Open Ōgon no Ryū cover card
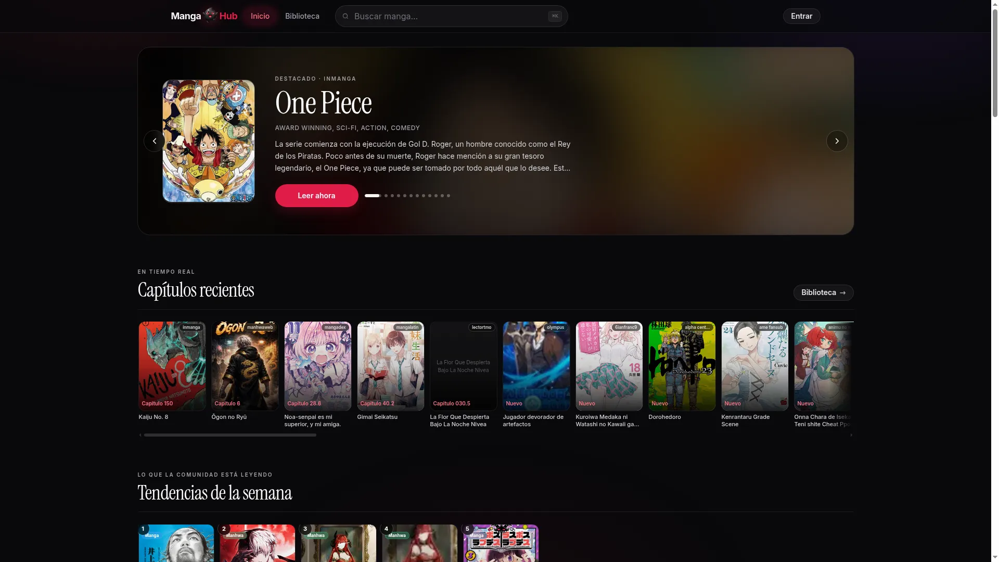The width and height of the screenshot is (999, 562). 245,366
